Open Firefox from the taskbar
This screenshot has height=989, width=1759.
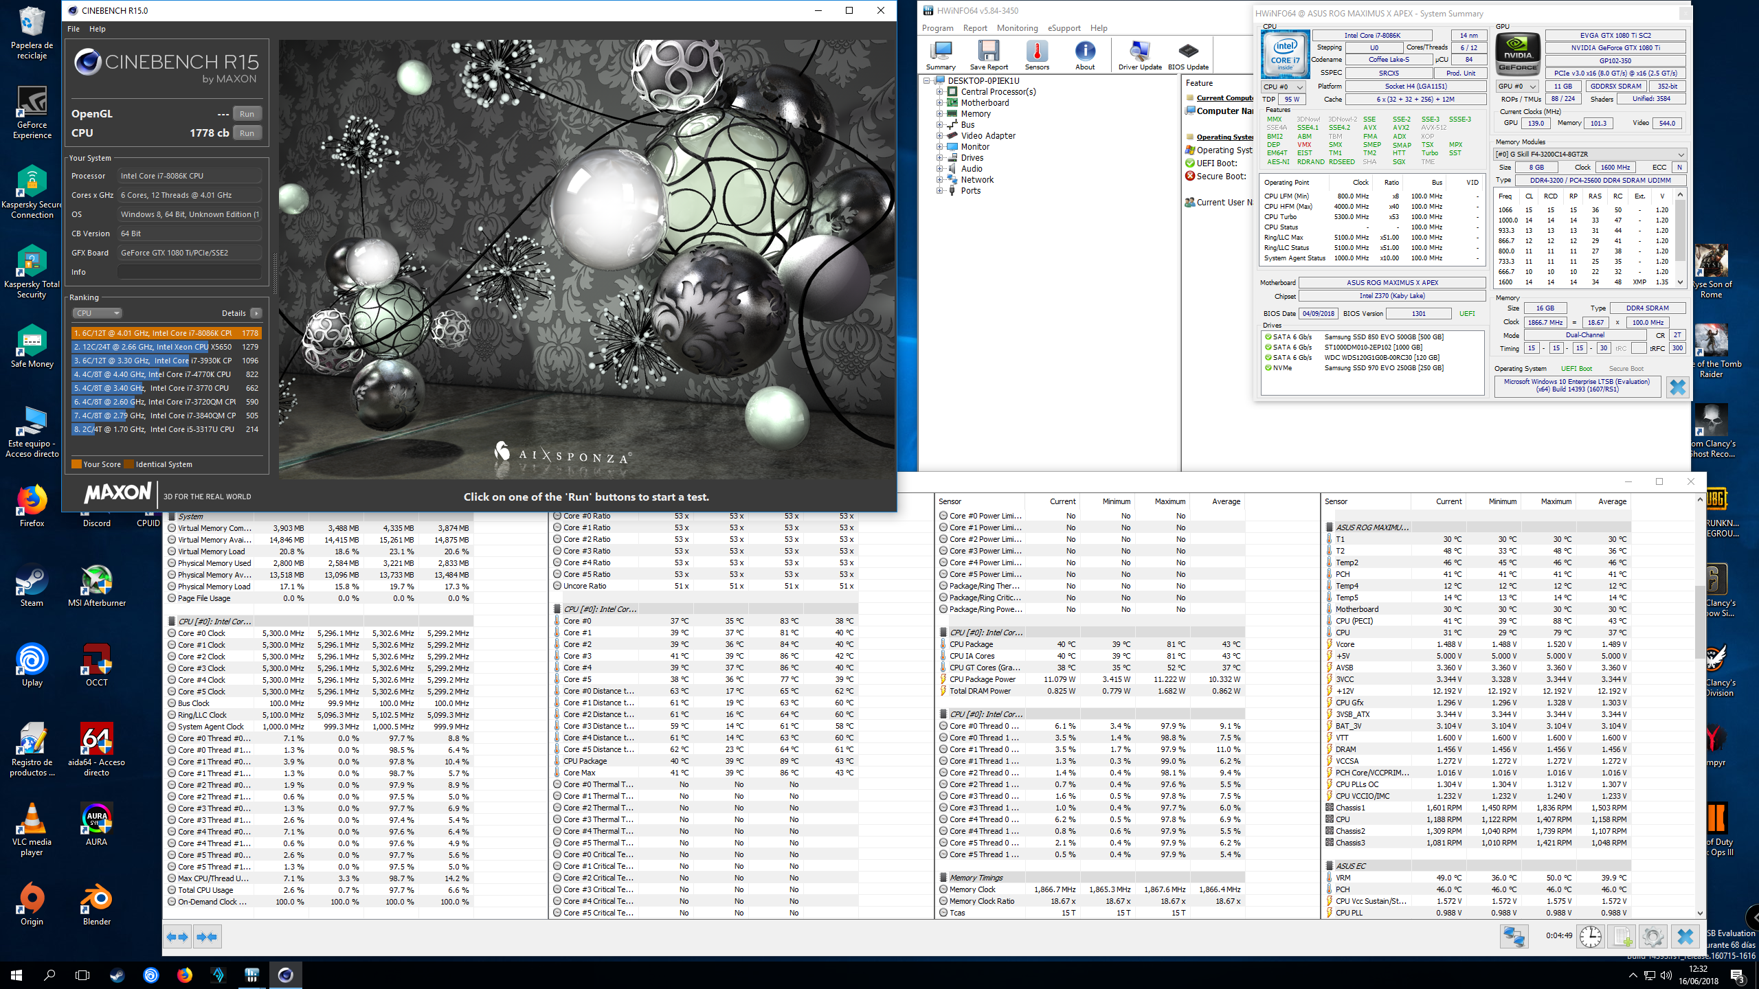tap(184, 975)
